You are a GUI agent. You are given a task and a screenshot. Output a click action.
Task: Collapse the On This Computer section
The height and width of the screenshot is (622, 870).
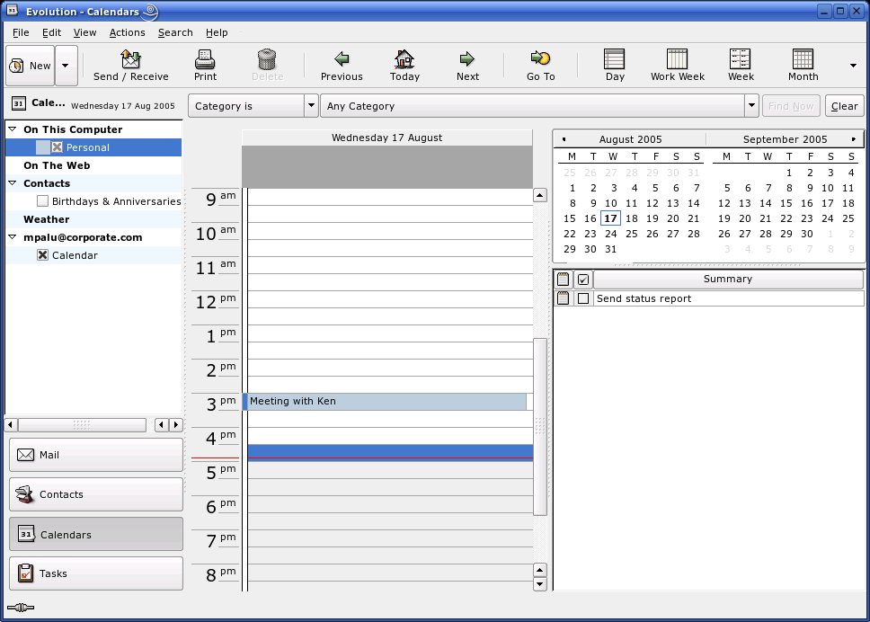point(10,129)
